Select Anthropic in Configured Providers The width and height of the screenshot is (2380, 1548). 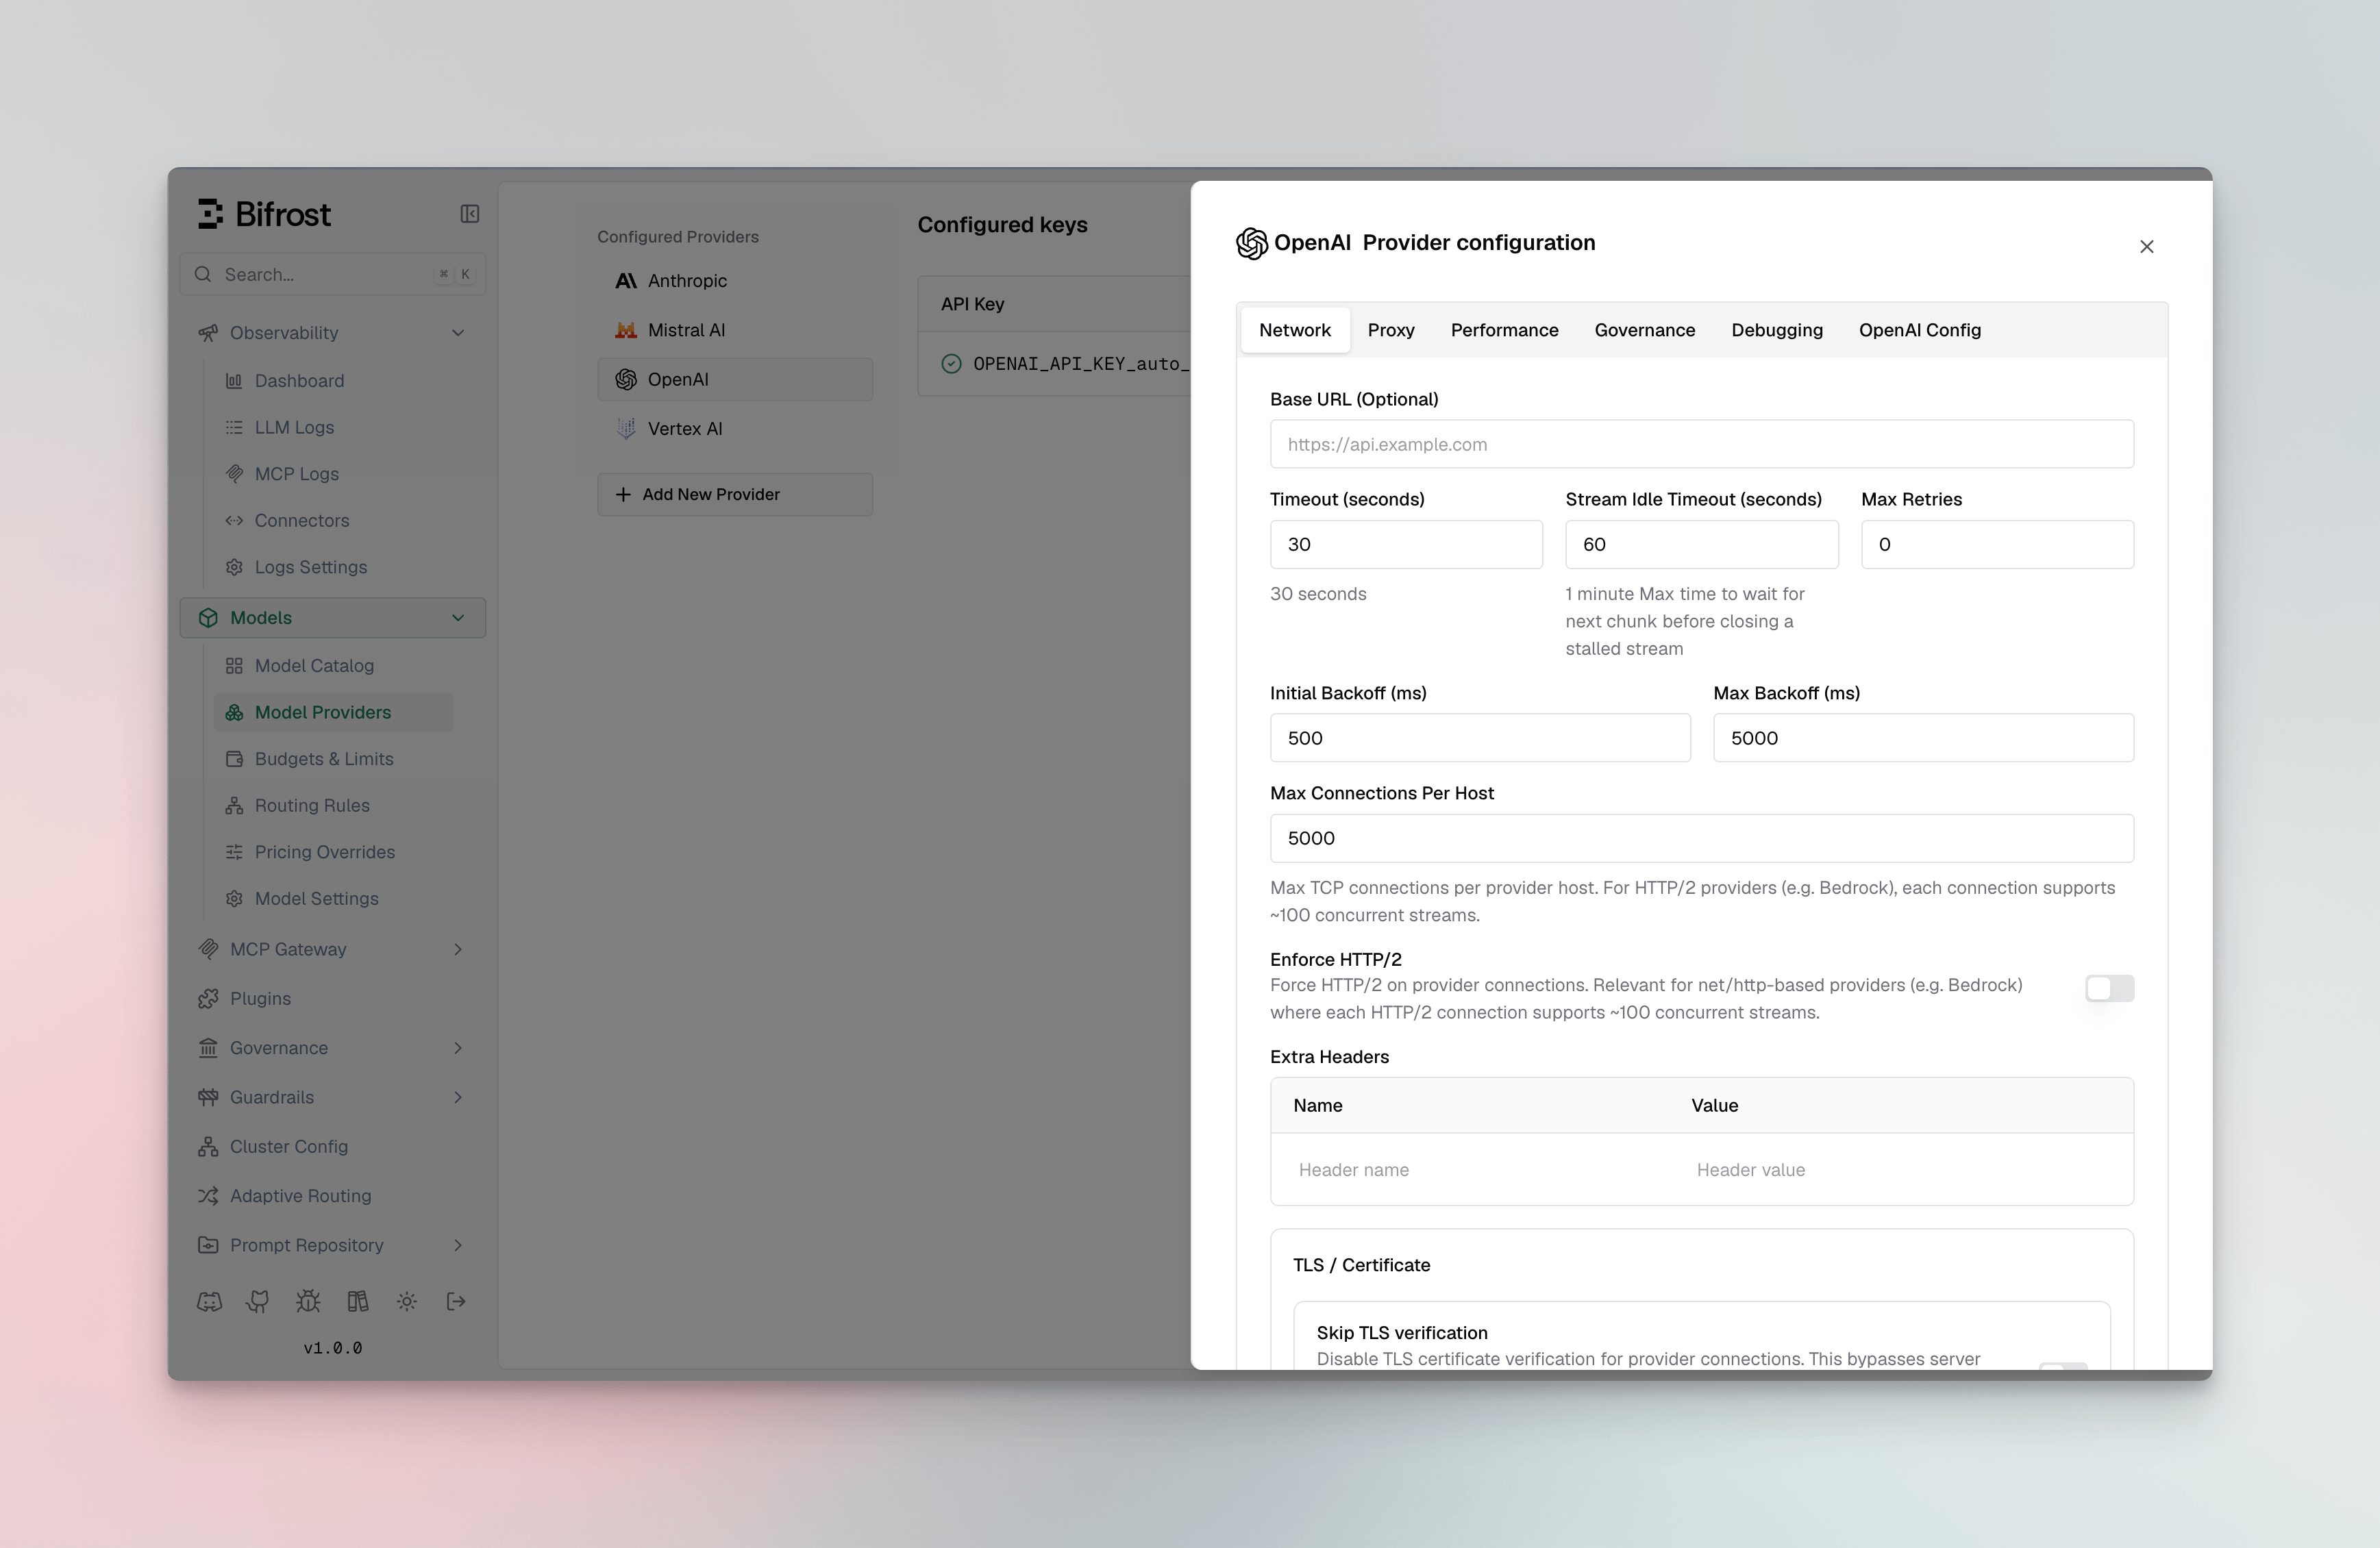tap(735, 281)
